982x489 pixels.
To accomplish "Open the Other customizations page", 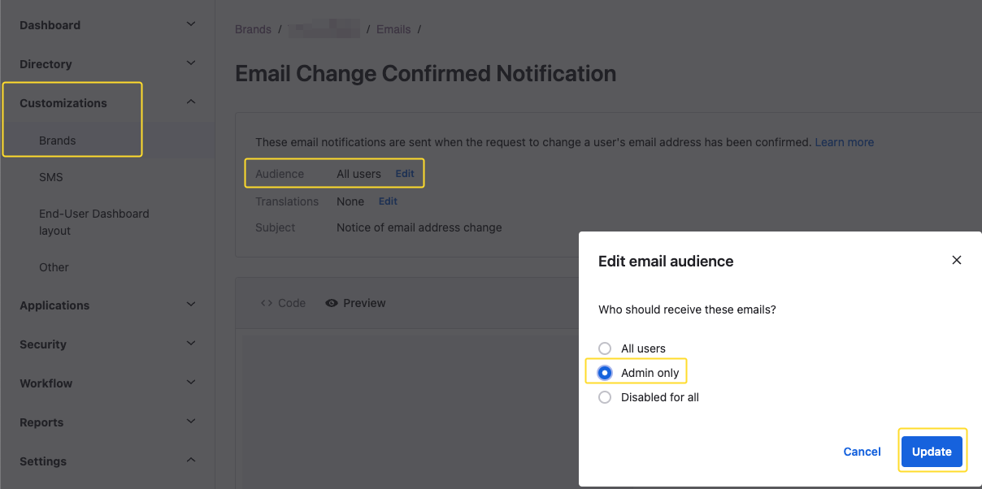I will click(x=54, y=267).
